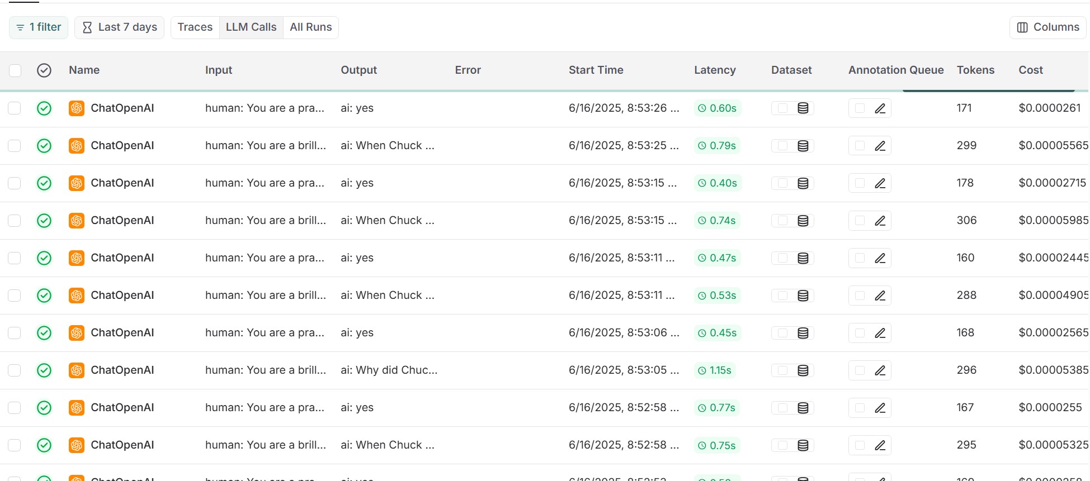Image resolution: width=1090 pixels, height=481 pixels.
Task: Switch to the Traces tab
Action: 195,27
